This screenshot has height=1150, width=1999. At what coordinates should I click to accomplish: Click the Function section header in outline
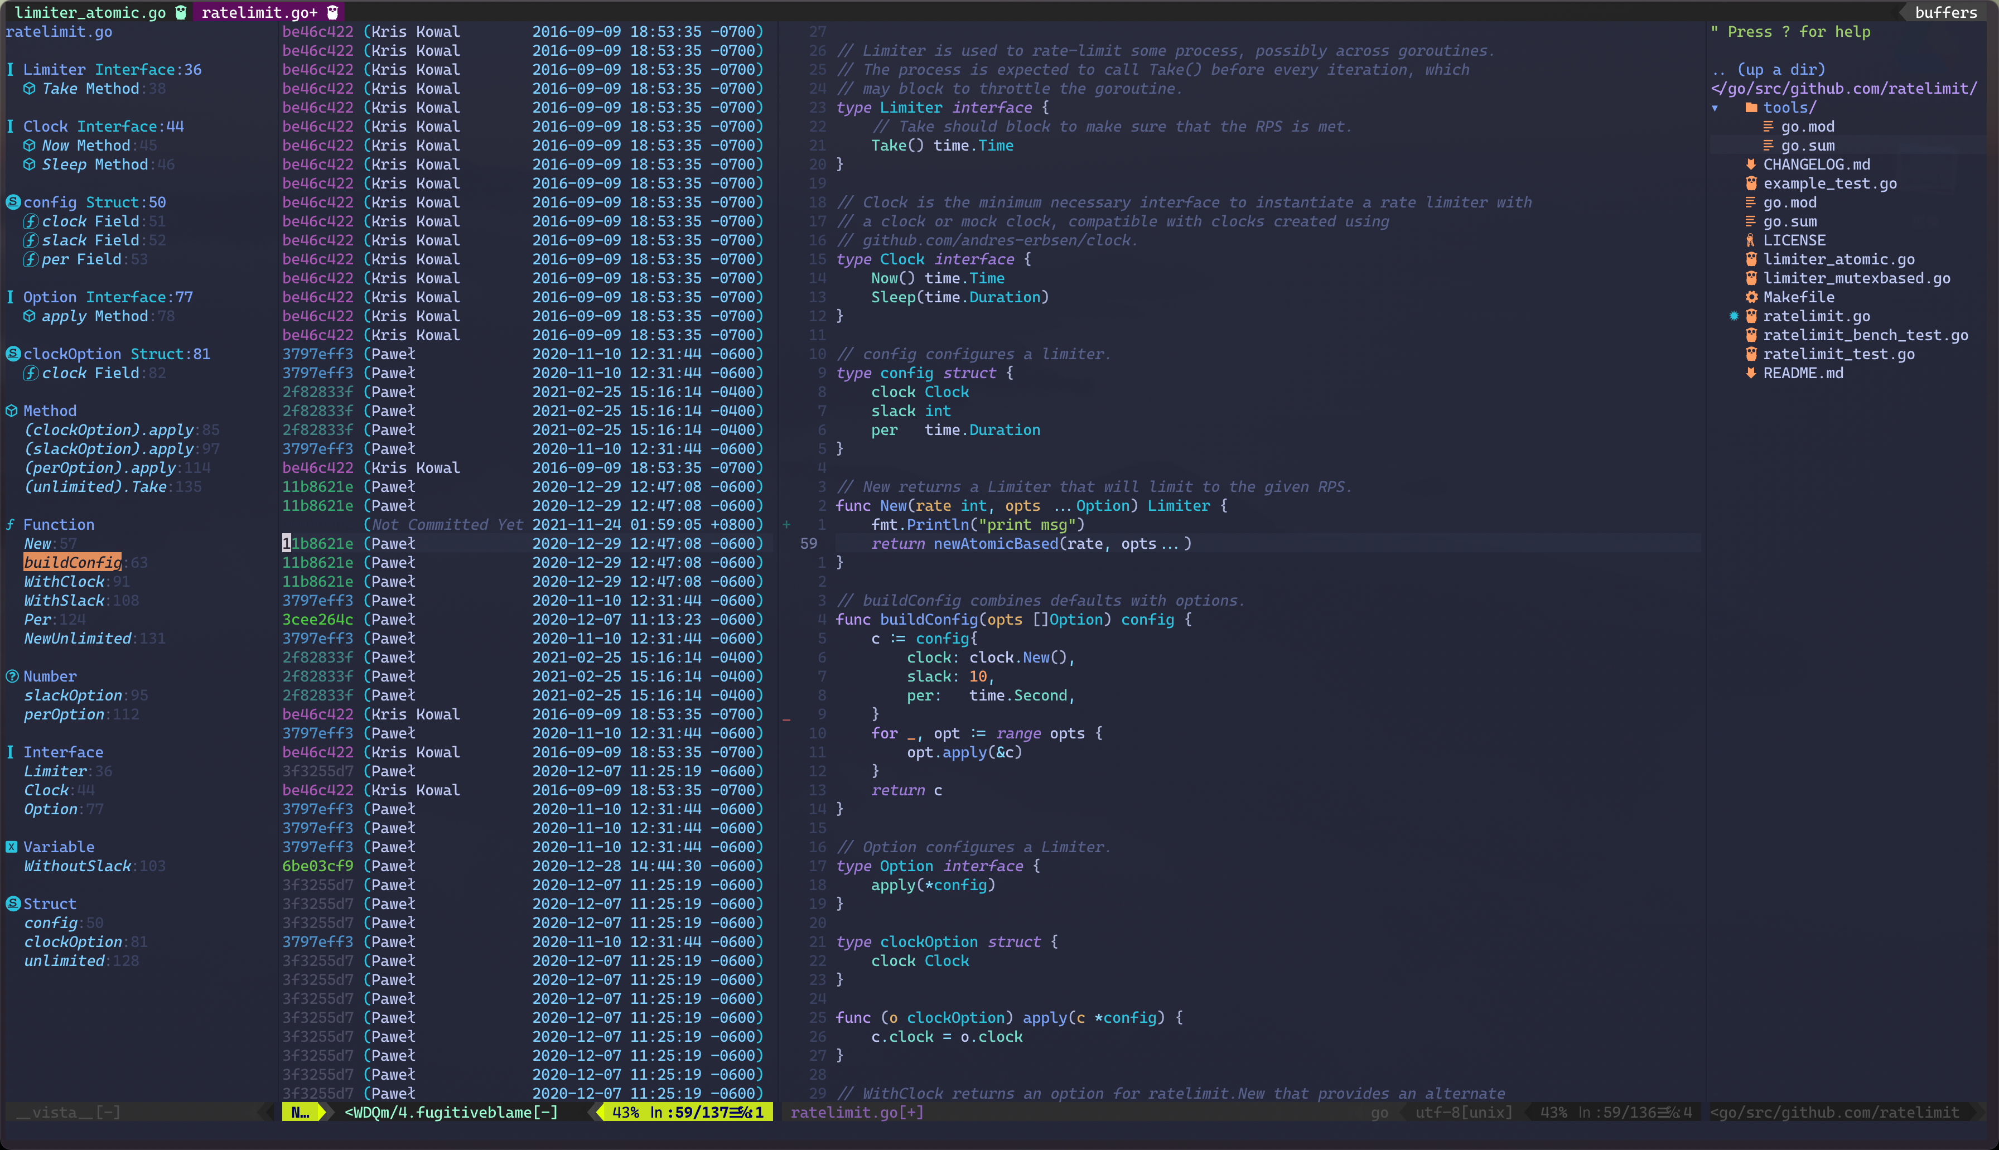coord(59,524)
